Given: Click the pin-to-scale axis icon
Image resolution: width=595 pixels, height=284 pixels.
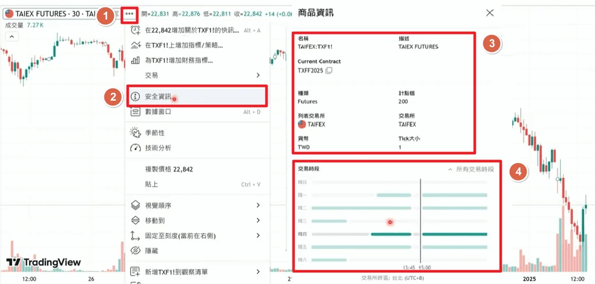Looking at the screenshot, I should (x=136, y=236).
